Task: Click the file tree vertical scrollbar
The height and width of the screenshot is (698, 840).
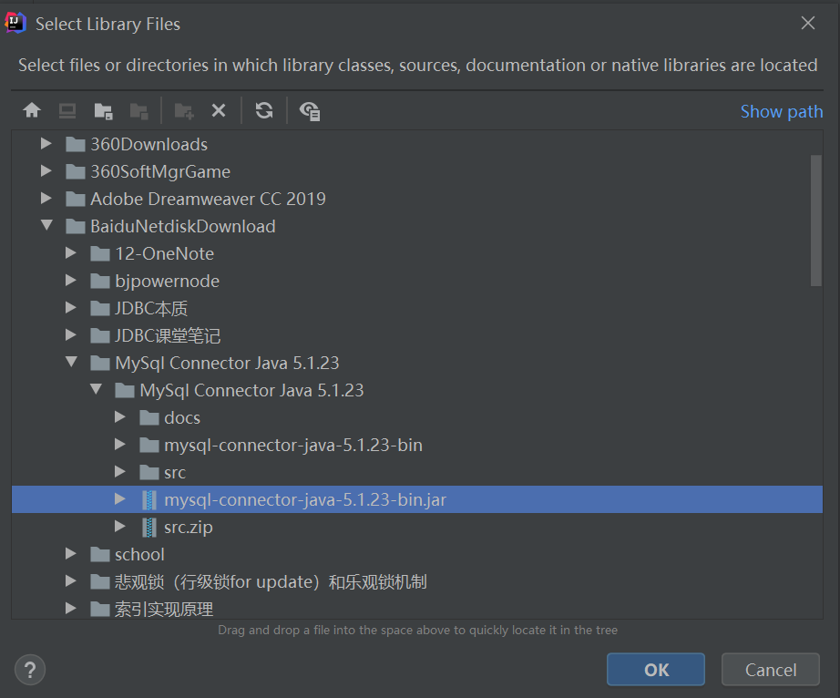Action: tap(816, 221)
